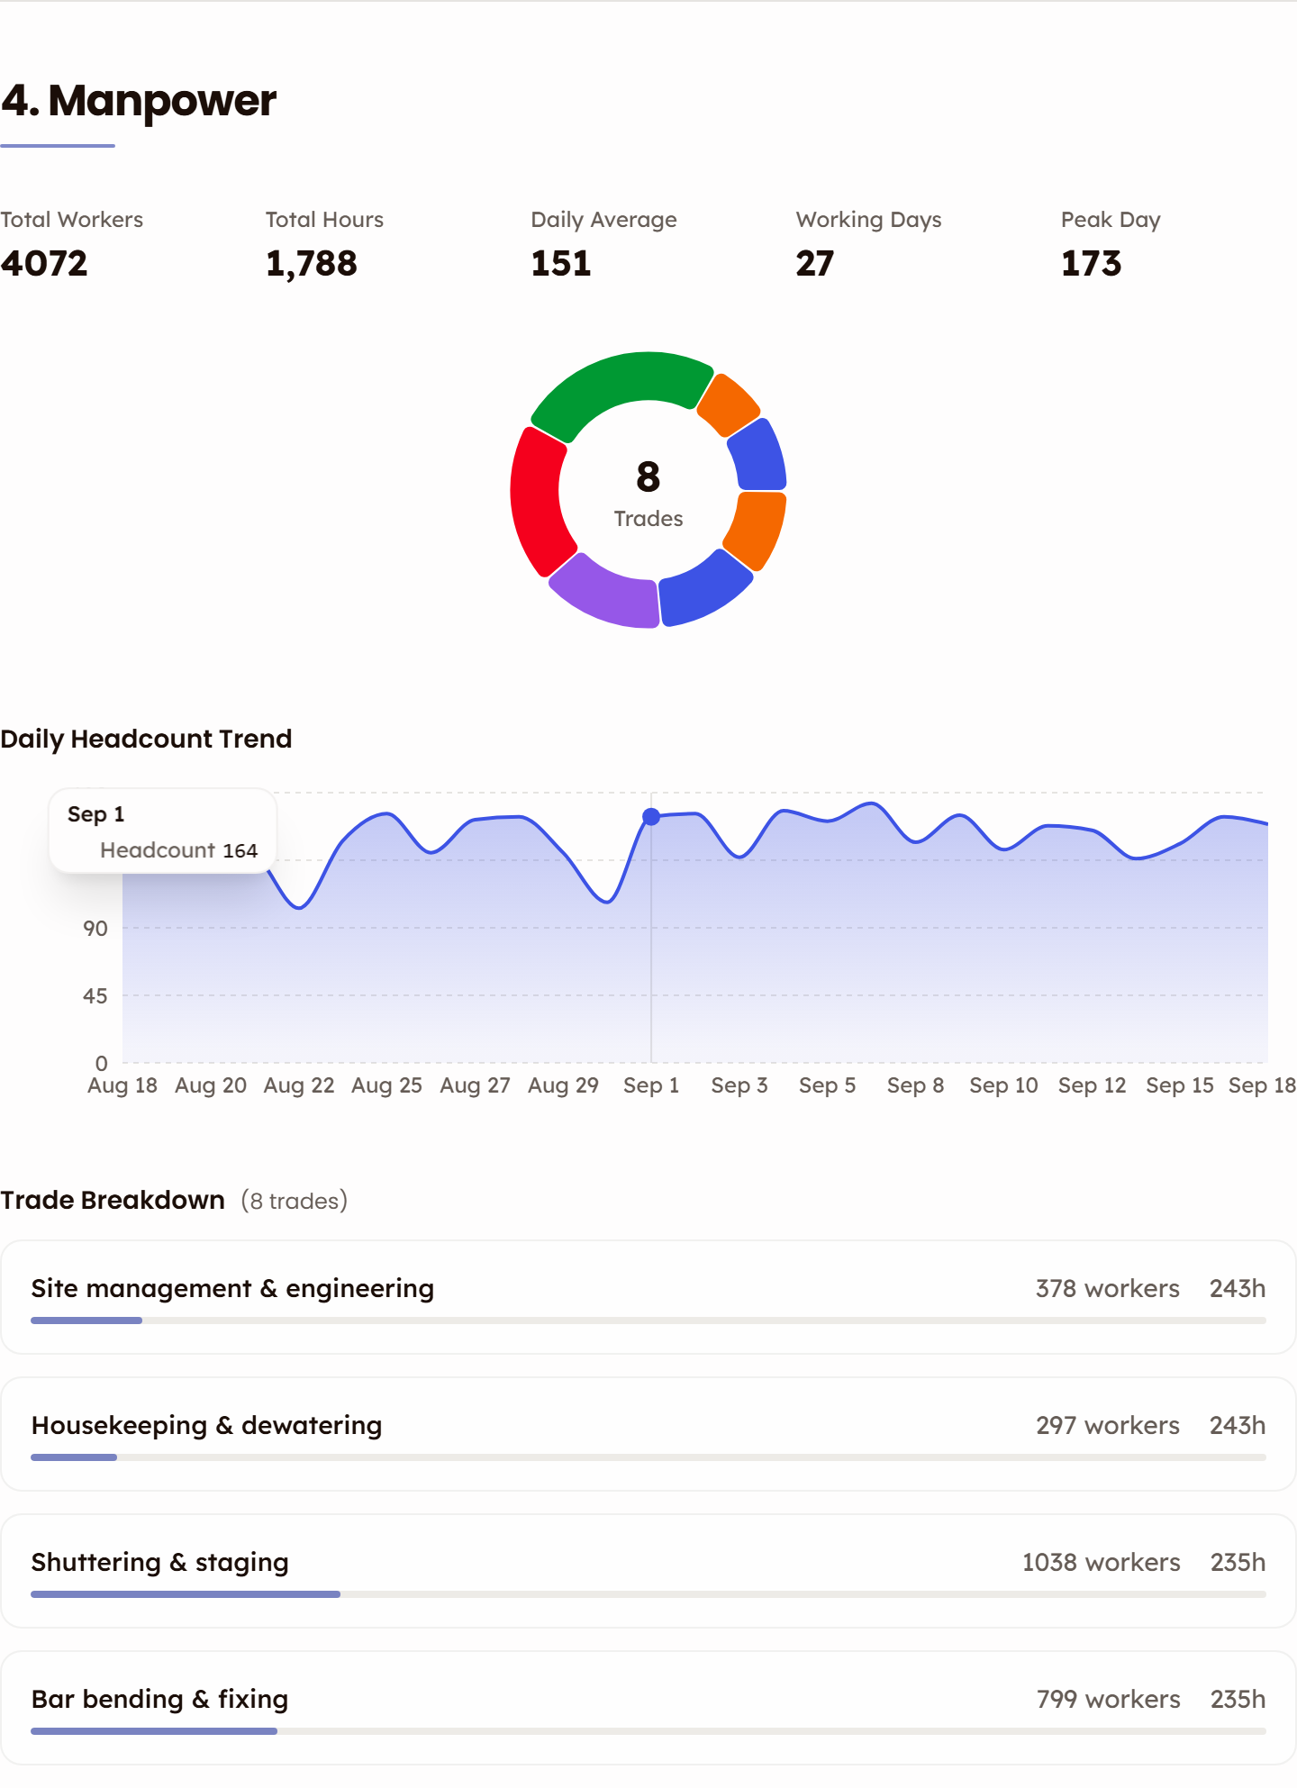Click the Total Workers value 4072
This screenshot has width=1297, height=1788.
(44, 264)
